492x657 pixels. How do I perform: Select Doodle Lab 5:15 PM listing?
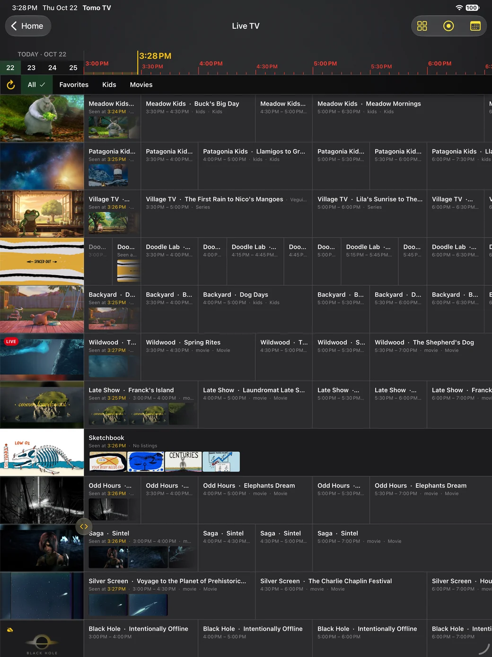[x=370, y=262]
